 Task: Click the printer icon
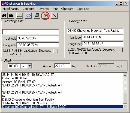point(37,16)
